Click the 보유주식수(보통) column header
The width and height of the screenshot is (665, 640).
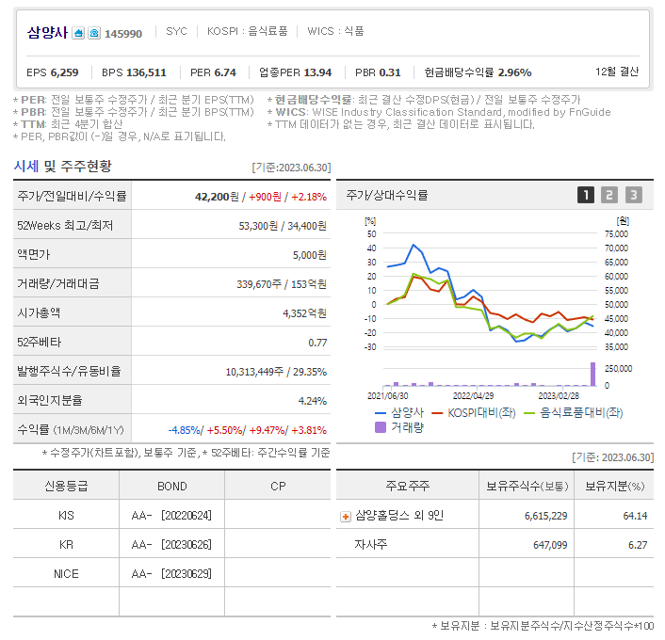(527, 487)
